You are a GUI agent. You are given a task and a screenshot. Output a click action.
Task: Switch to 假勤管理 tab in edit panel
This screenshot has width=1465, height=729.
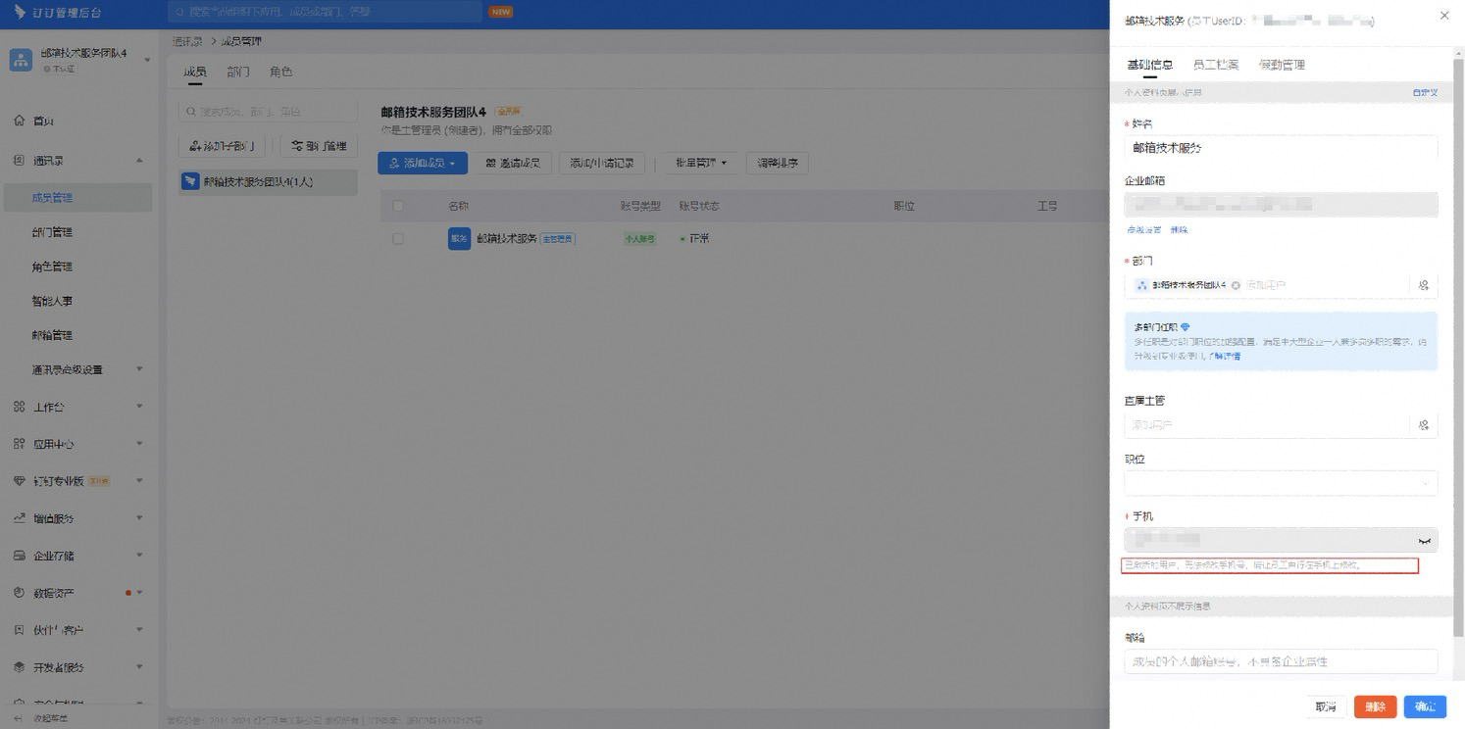pos(1282,65)
